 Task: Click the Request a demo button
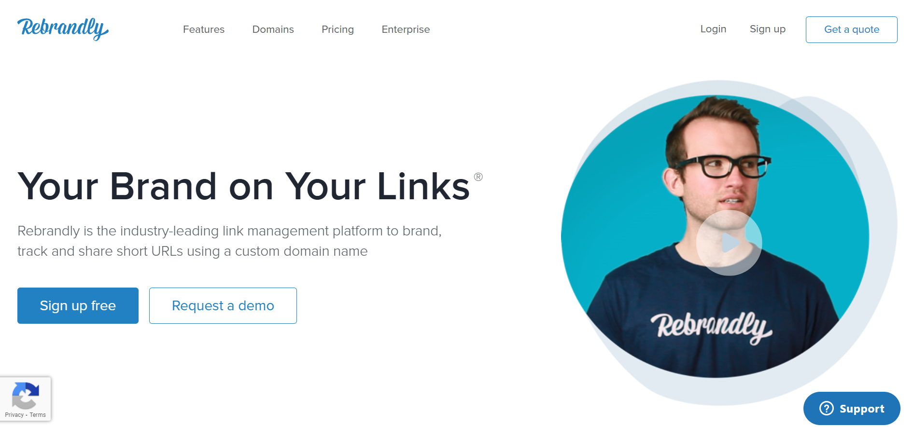coord(223,305)
